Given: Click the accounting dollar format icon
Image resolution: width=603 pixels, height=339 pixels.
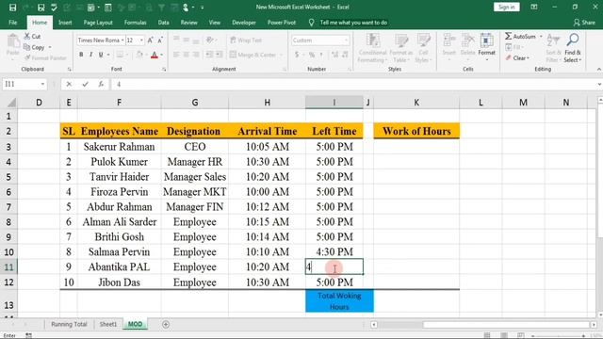Looking at the screenshot, I should tap(297, 55).
